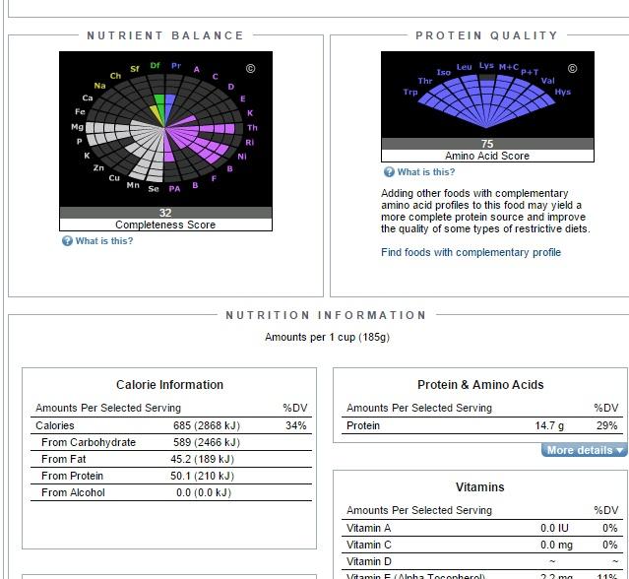Click the 'Vitamin A' row label
The height and width of the screenshot is (579, 629).
click(368, 528)
